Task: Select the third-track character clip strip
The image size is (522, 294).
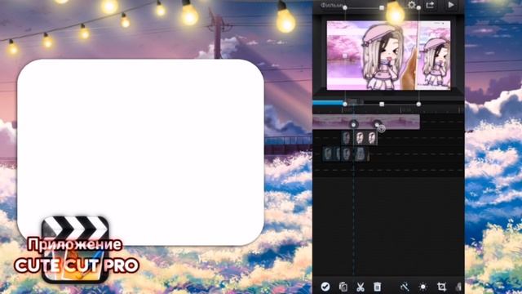Action: point(346,154)
